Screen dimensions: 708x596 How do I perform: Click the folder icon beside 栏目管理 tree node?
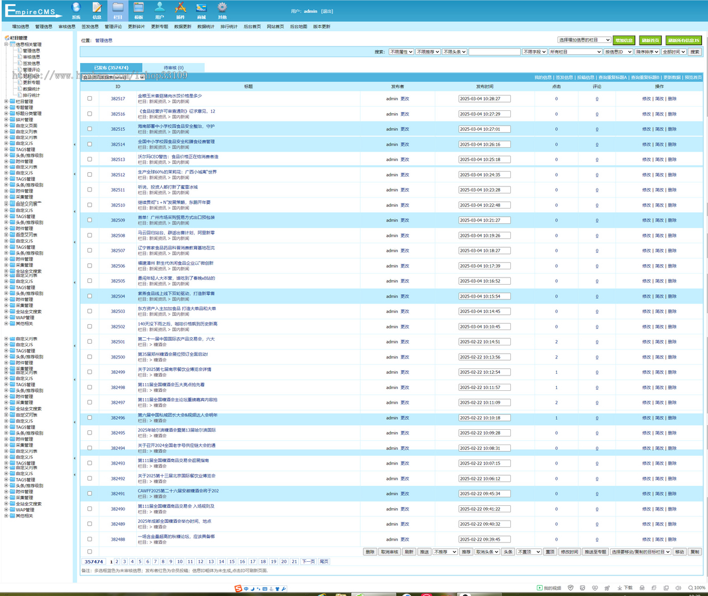tap(12, 101)
